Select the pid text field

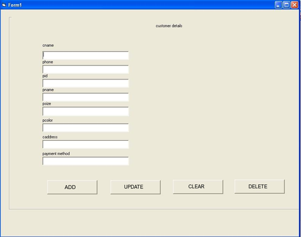click(x=85, y=83)
